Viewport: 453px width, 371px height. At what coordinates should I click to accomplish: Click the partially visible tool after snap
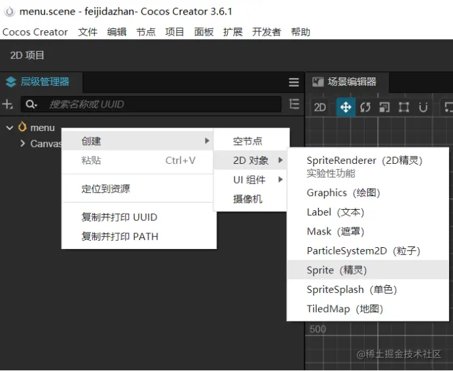pos(448,107)
